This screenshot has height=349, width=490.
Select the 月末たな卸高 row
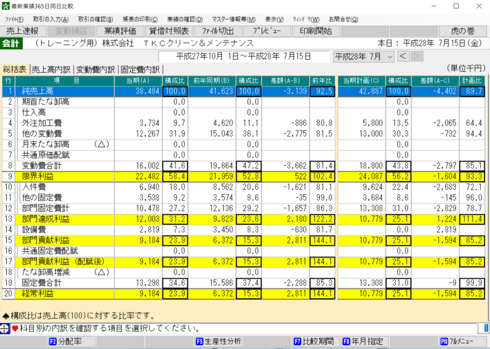(244, 144)
